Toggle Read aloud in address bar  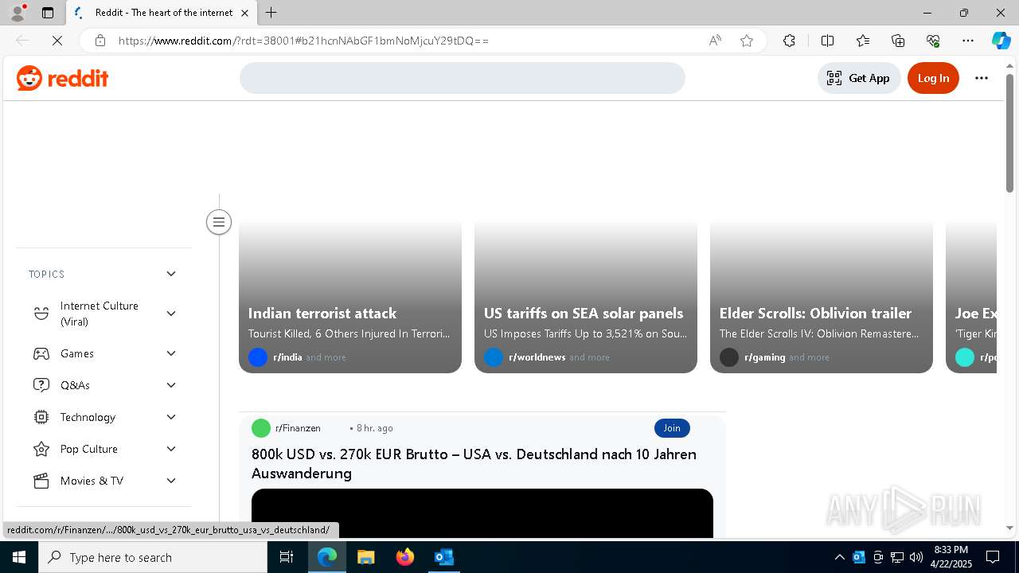pyautogui.click(x=715, y=41)
